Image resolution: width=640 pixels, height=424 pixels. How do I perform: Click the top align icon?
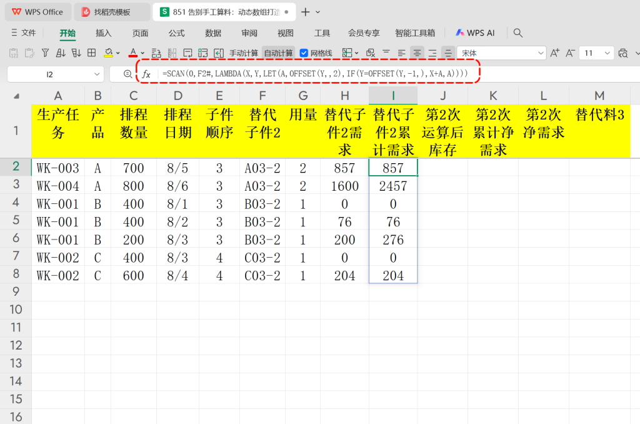click(386, 53)
